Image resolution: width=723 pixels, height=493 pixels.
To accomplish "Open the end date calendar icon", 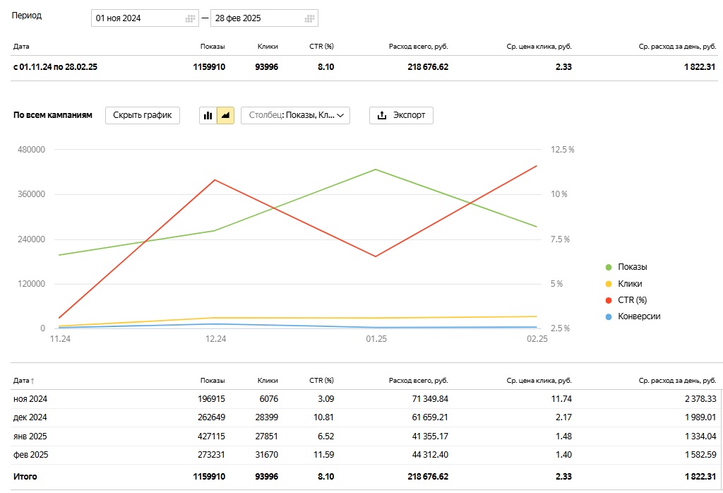I will 309,18.
